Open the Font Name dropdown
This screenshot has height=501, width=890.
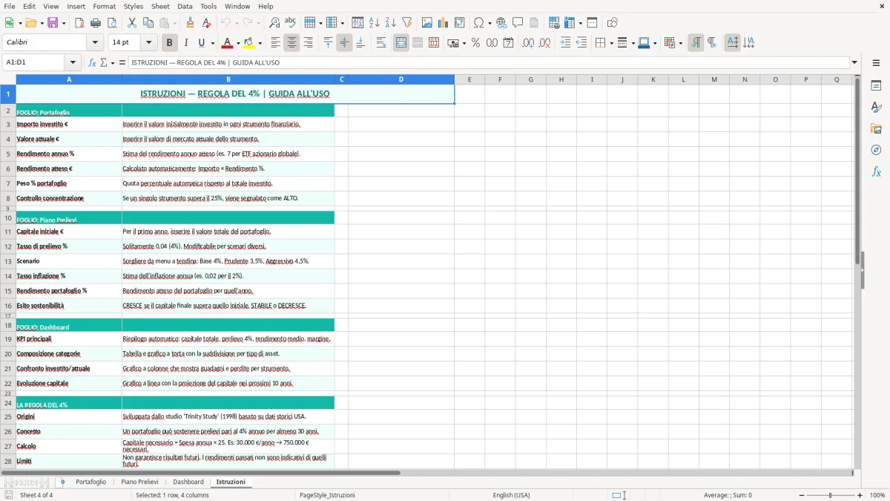click(x=95, y=43)
